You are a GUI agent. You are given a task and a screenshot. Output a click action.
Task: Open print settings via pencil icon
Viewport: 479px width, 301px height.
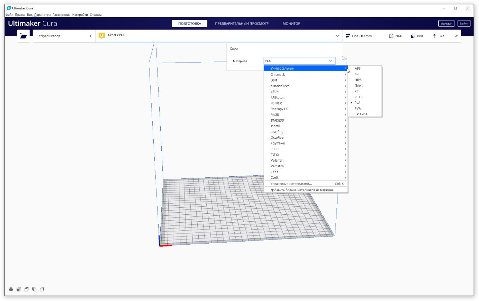456,36
